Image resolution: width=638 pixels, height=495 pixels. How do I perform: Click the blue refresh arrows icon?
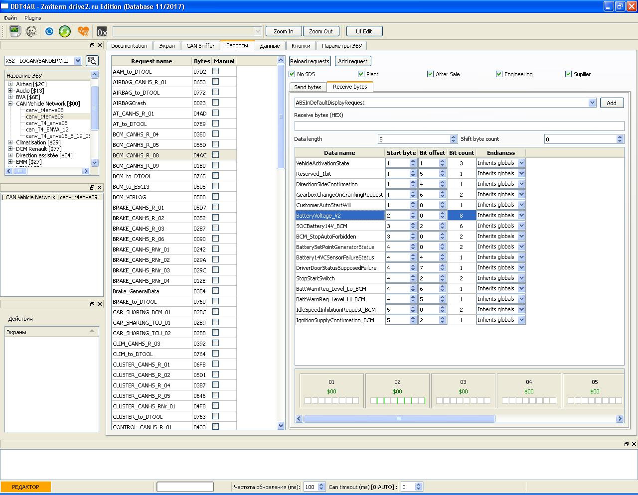click(49, 31)
